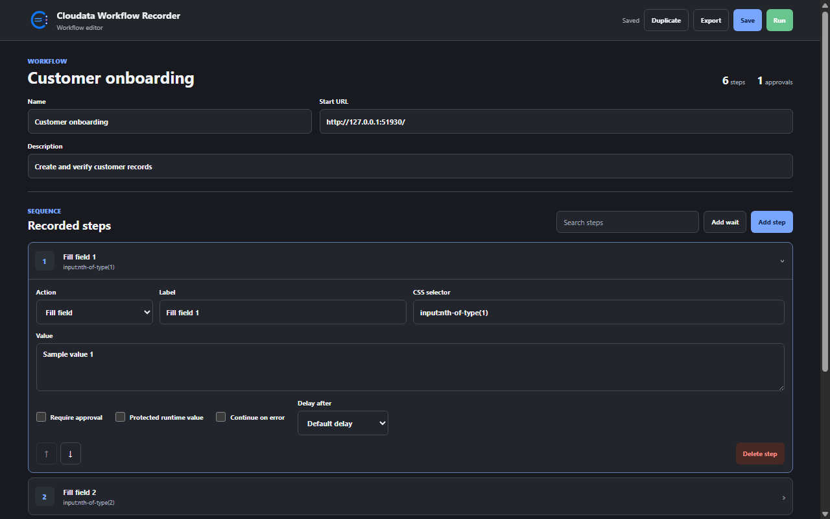
Task: Click the Start URL input field
Action: [556, 121]
